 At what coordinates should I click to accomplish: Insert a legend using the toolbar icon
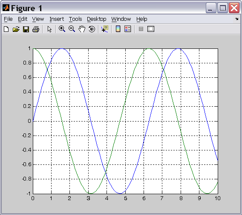(x=128, y=29)
